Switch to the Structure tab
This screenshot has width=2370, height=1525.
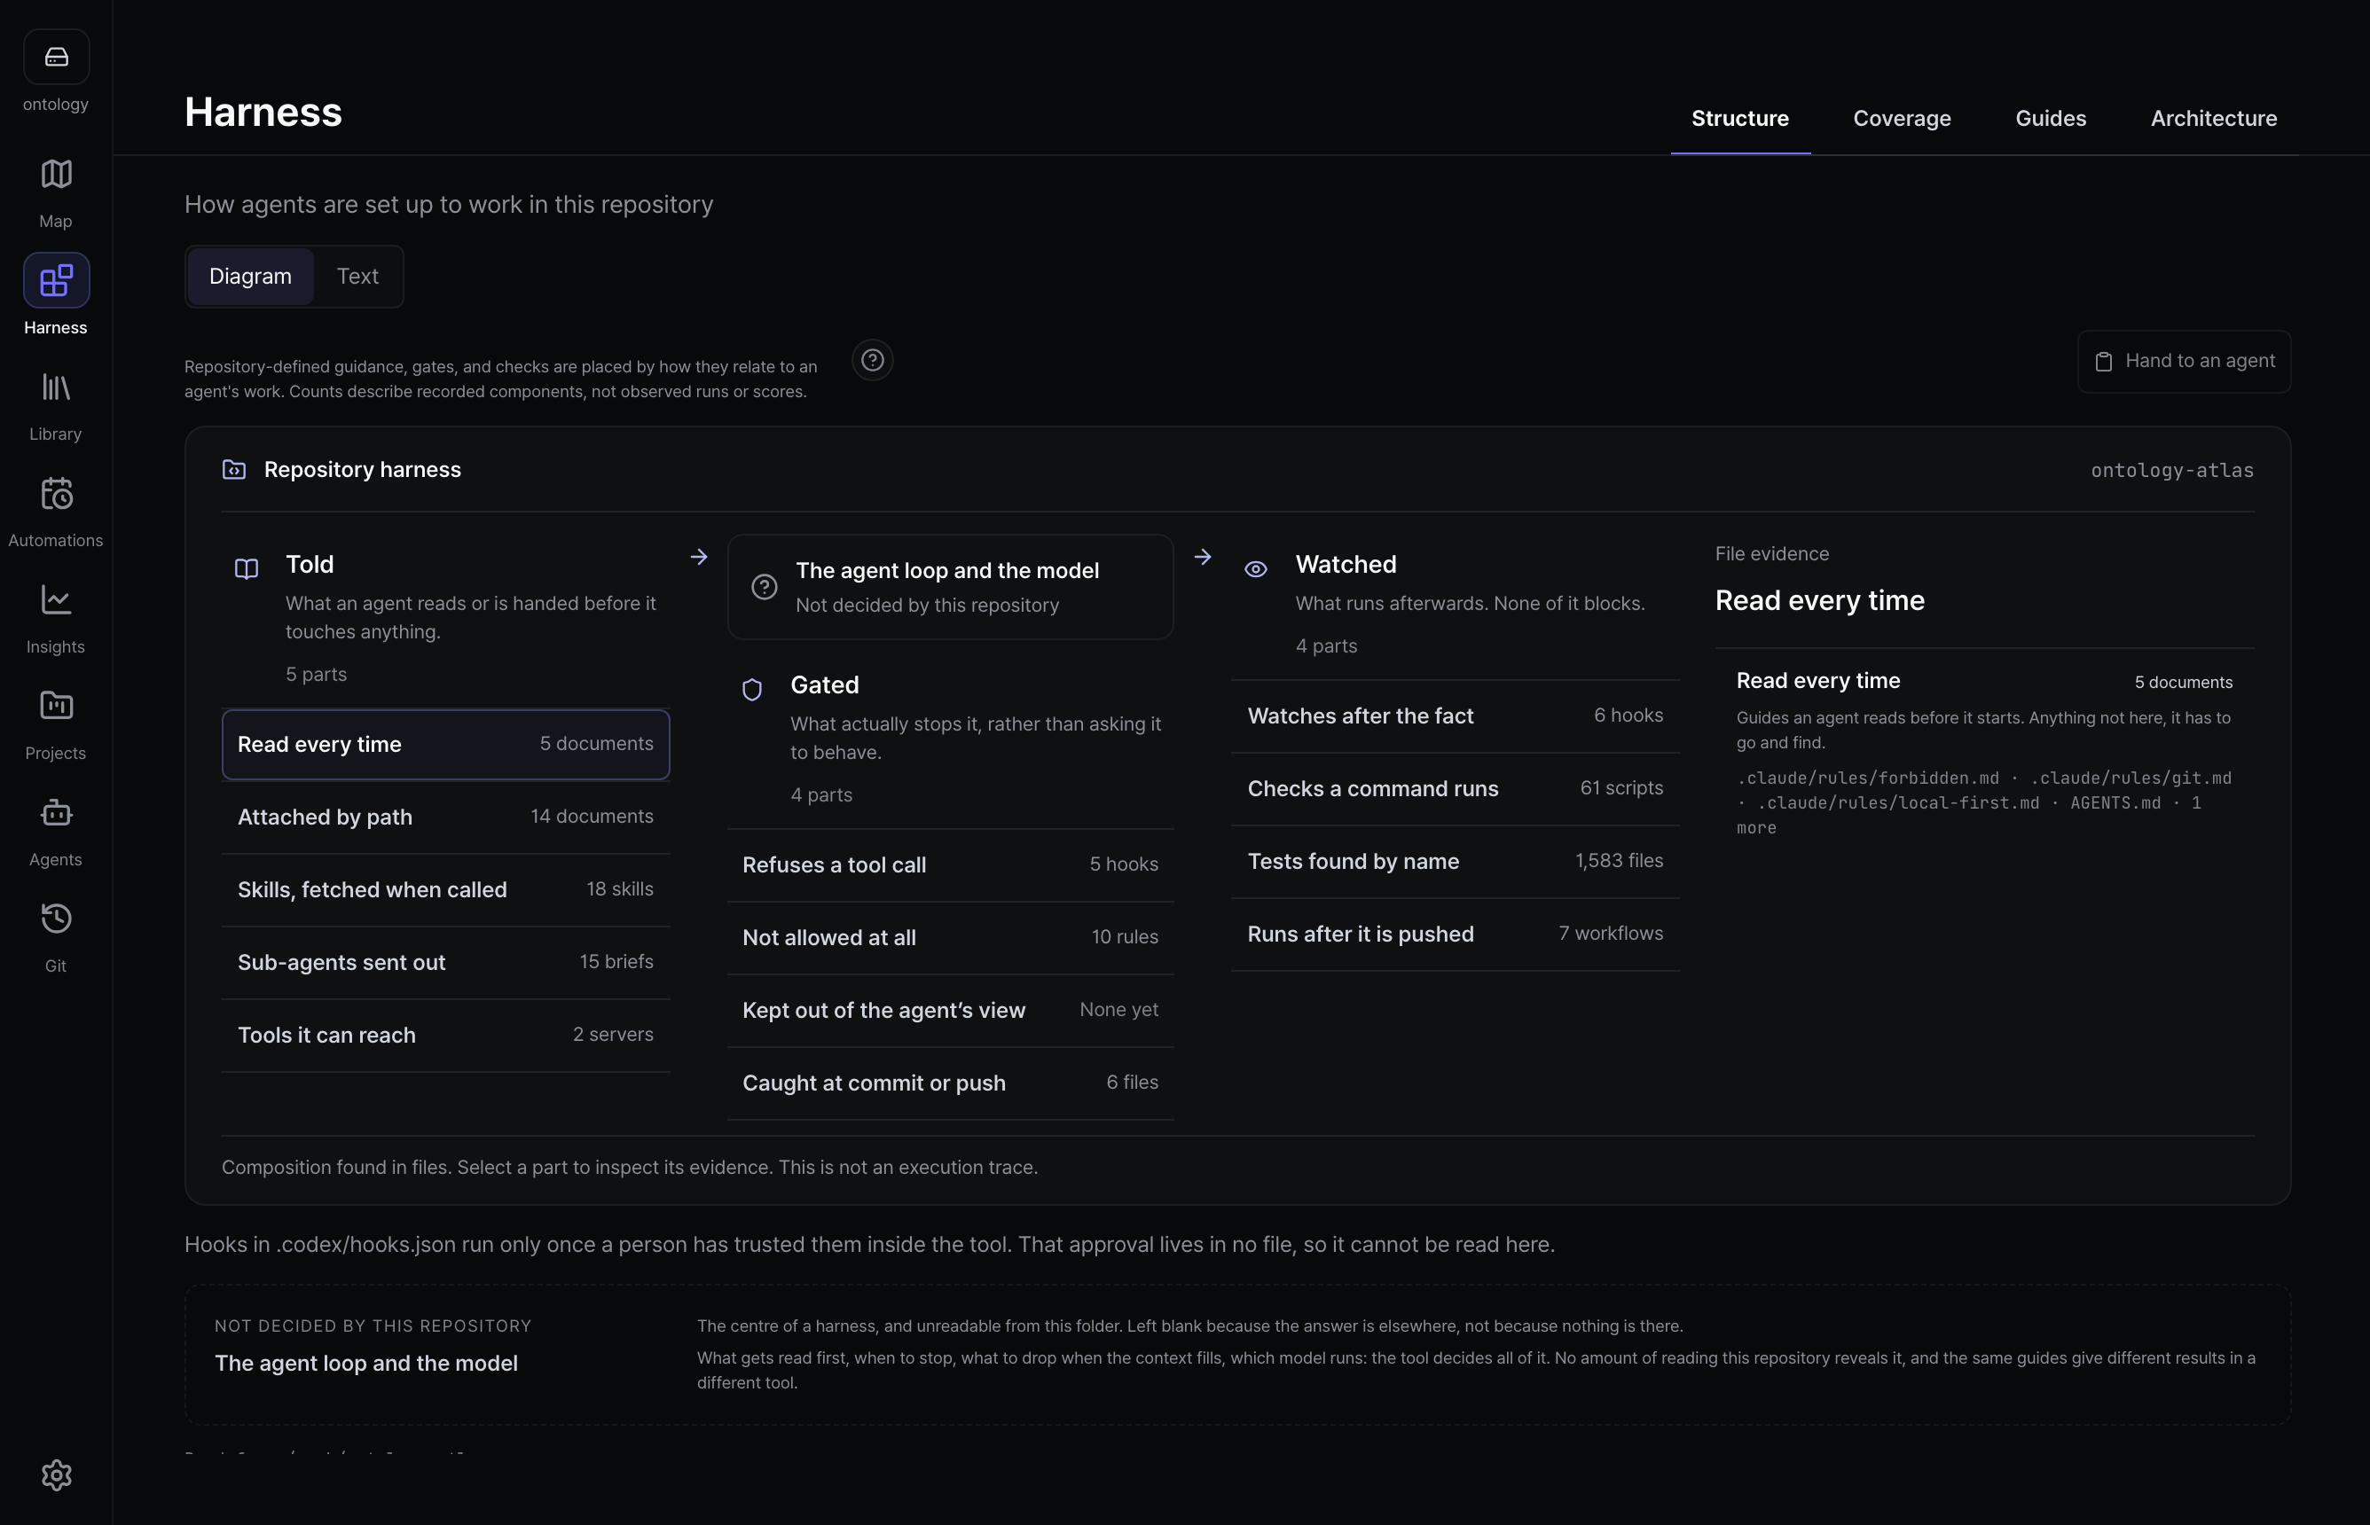coord(1740,119)
